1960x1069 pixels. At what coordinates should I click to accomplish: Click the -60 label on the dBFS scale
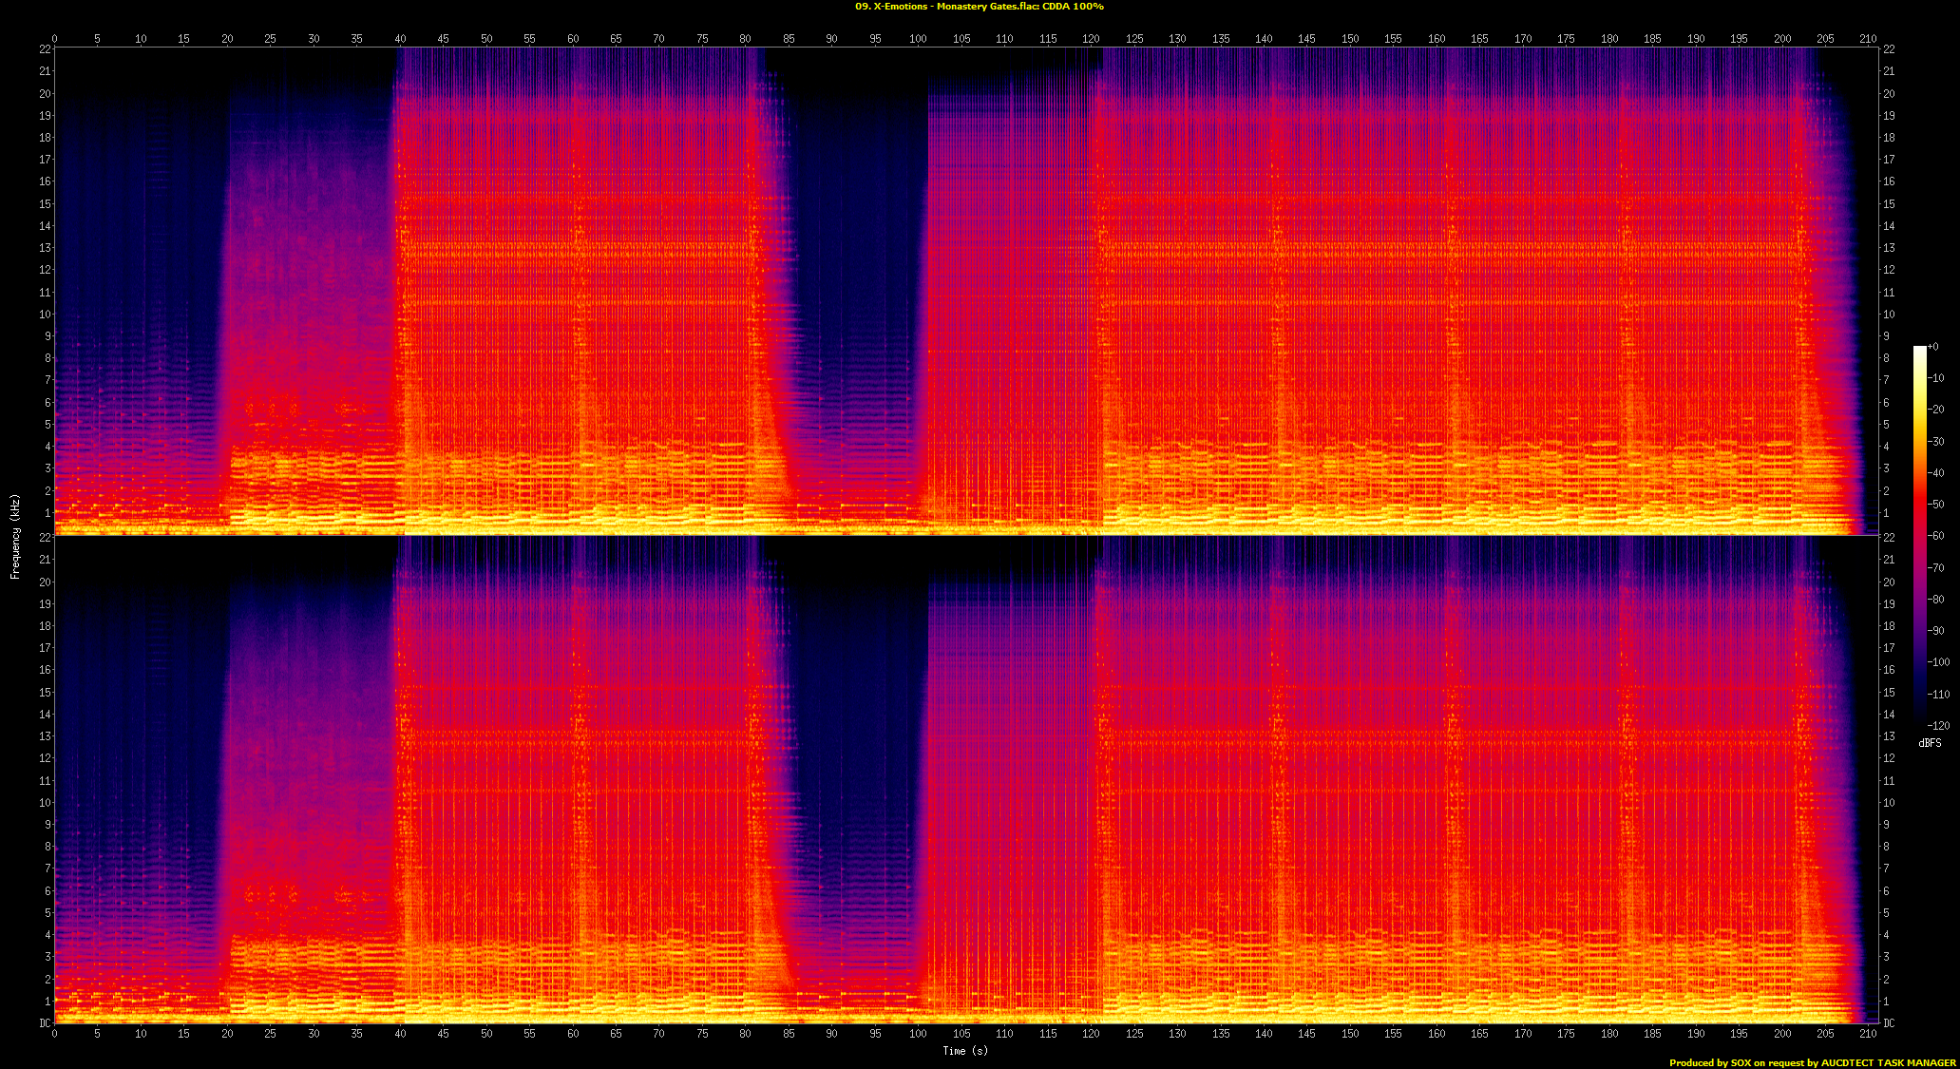coord(1937,536)
